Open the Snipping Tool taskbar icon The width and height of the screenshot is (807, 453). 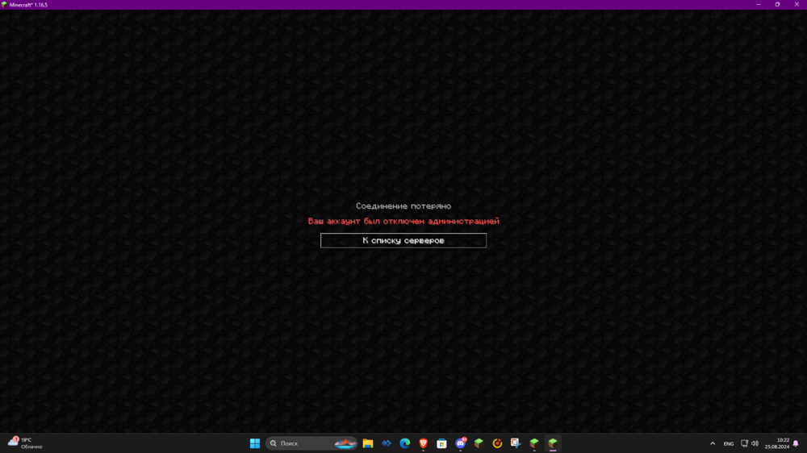[516, 443]
